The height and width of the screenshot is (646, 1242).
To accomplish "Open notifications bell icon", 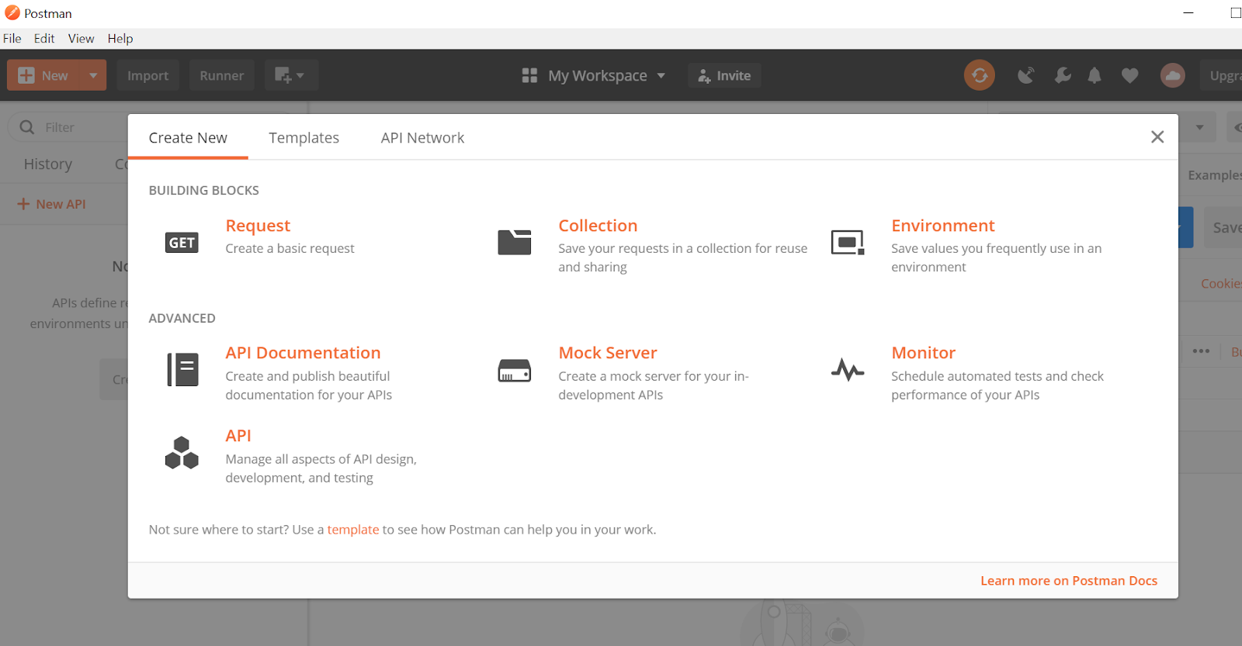I will tap(1095, 75).
